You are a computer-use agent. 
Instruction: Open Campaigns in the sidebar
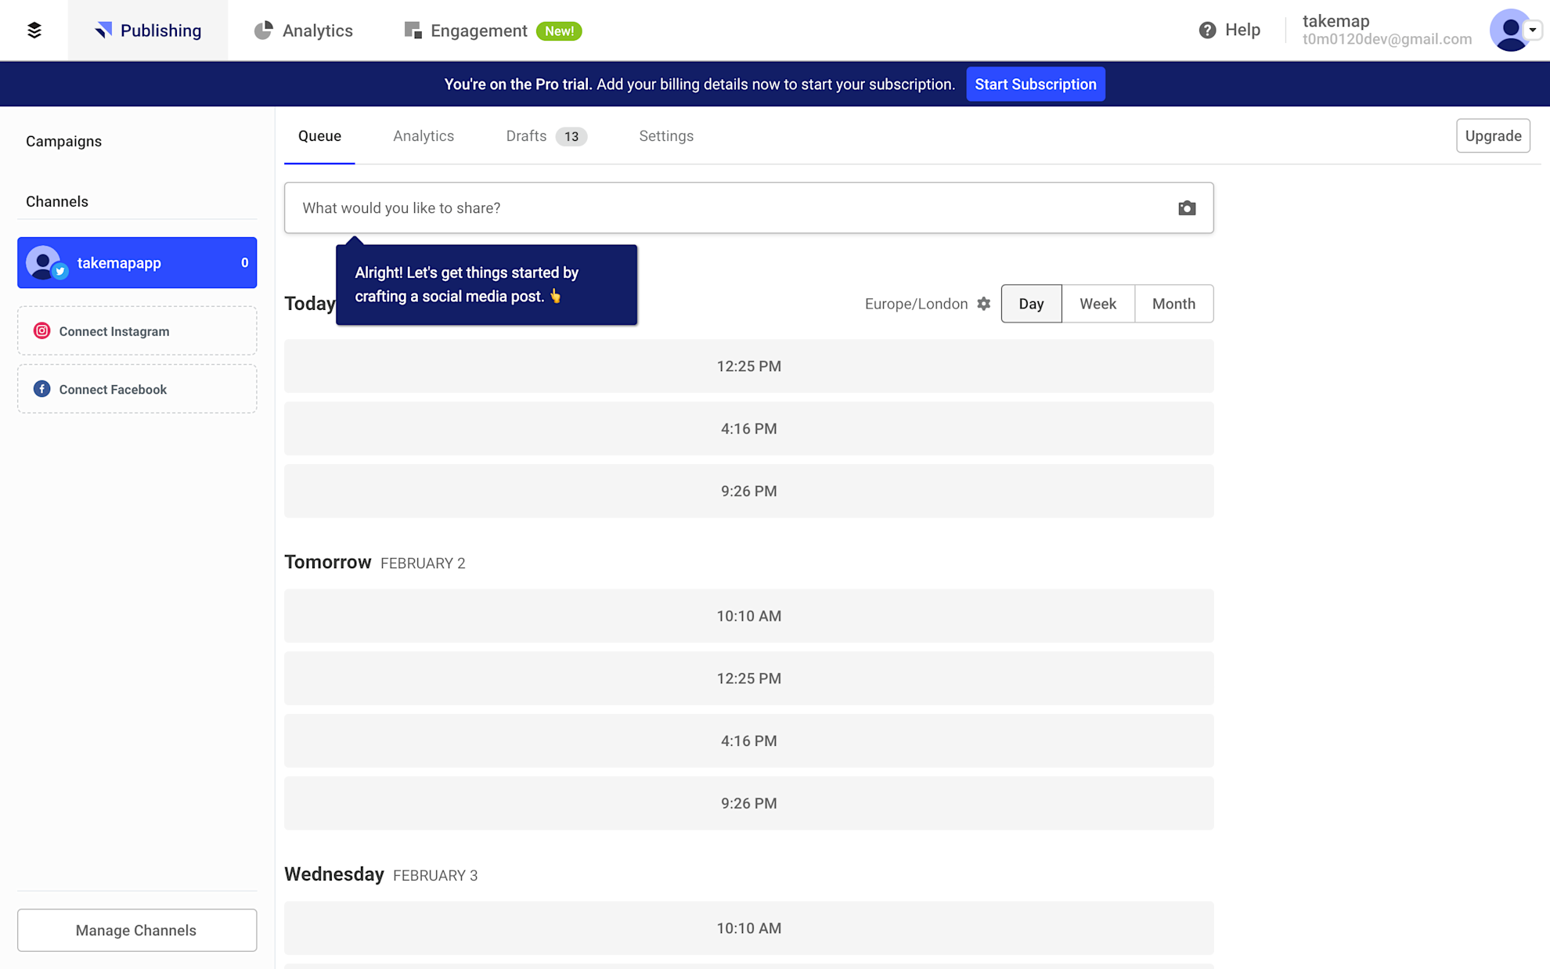pos(63,142)
